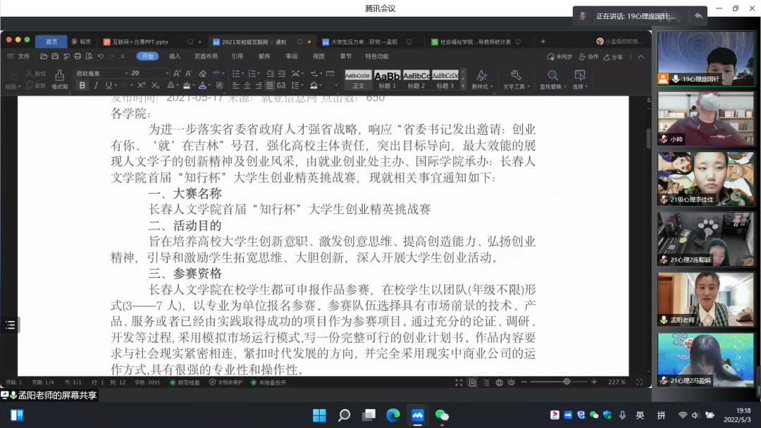Click the Cut (剪切) scissors icon
This screenshot has height=428, width=761.
coord(29,73)
